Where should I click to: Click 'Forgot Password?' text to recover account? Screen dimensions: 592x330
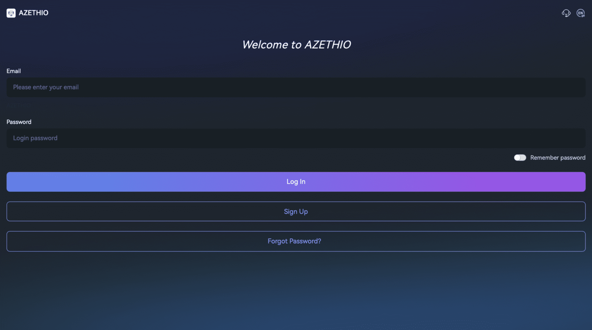point(294,241)
